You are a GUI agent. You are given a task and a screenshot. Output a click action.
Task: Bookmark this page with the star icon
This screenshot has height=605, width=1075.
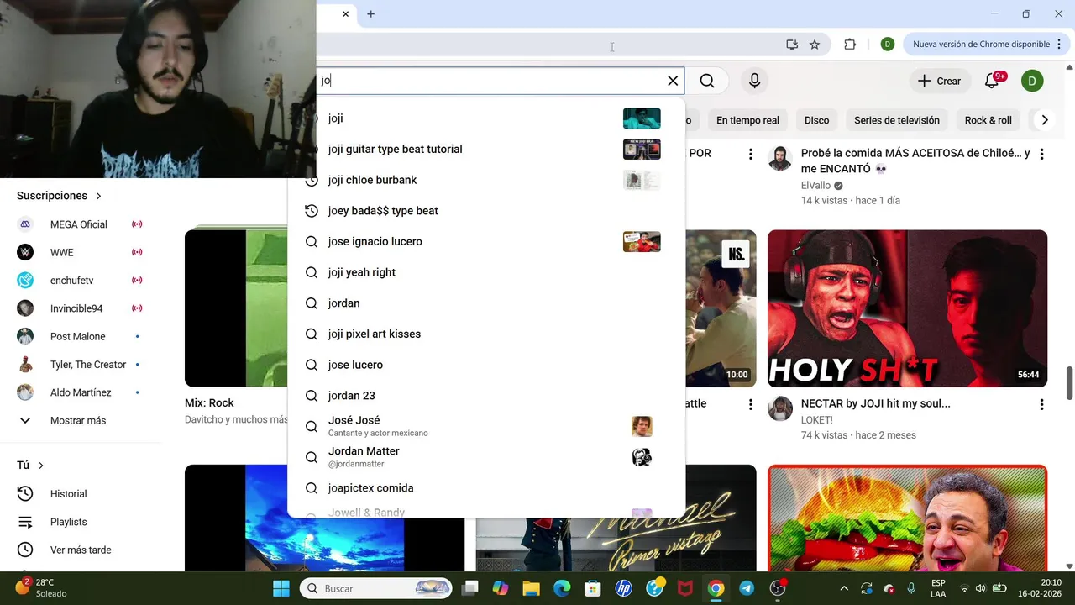click(815, 45)
